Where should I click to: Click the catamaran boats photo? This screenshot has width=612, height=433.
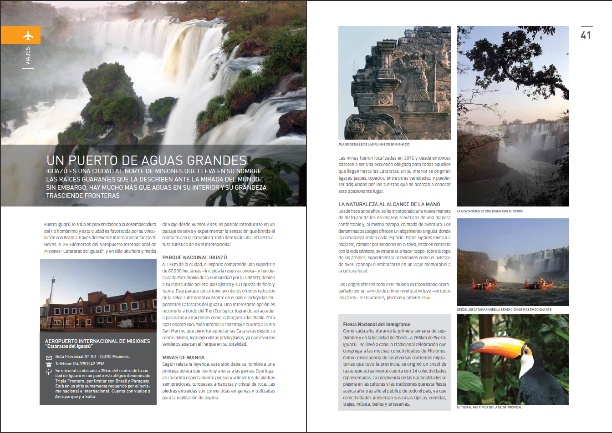tap(513, 262)
